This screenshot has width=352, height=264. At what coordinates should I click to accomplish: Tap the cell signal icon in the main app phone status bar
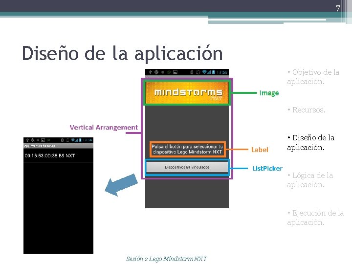209,72
